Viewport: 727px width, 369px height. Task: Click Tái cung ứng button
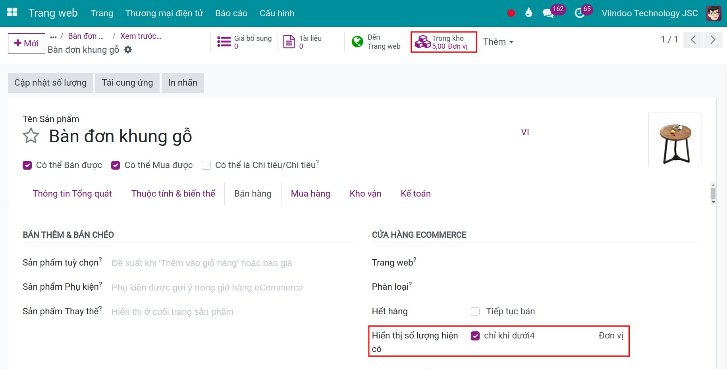tap(127, 83)
